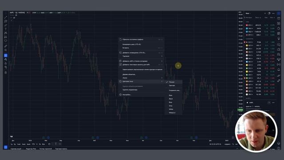Screen dimensions: 284x160
Task: Click the AAPL symbol title on chart
Action: click(17, 13)
